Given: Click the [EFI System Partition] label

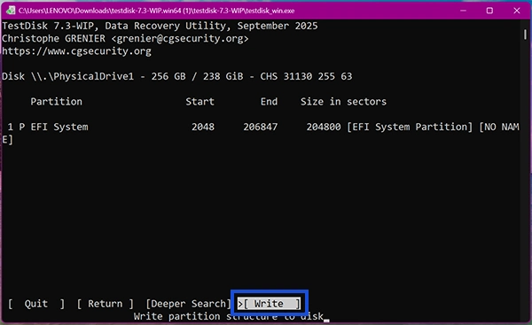Looking at the screenshot, I should (410, 128).
